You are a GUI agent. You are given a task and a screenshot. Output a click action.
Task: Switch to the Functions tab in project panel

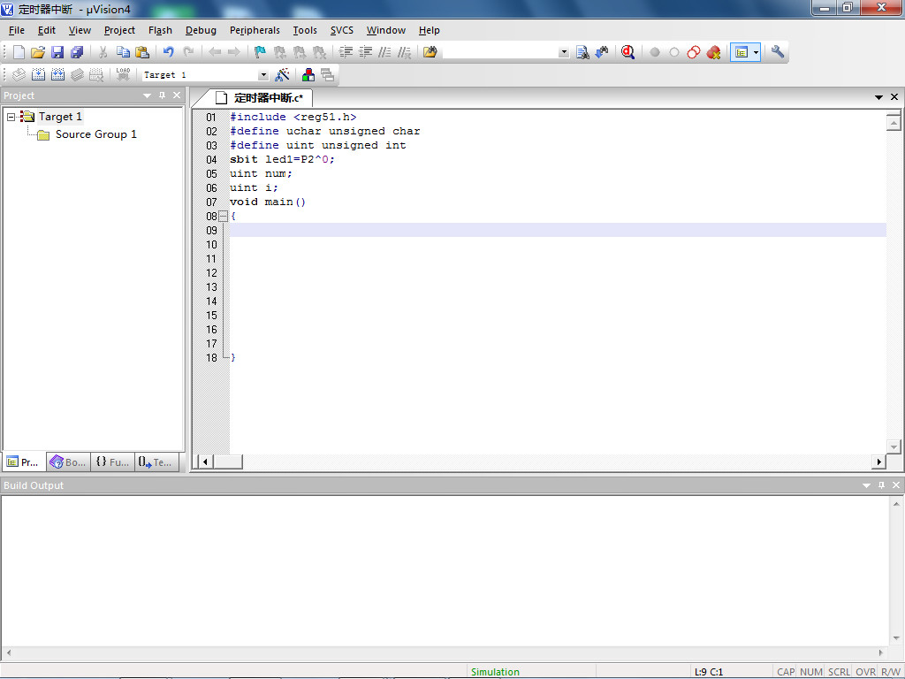(x=112, y=462)
